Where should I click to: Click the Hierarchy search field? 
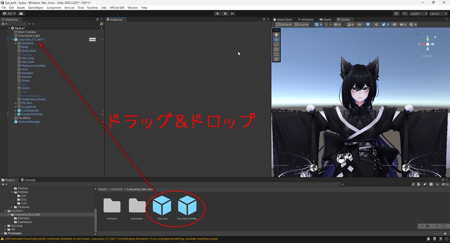[x=63, y=24]
